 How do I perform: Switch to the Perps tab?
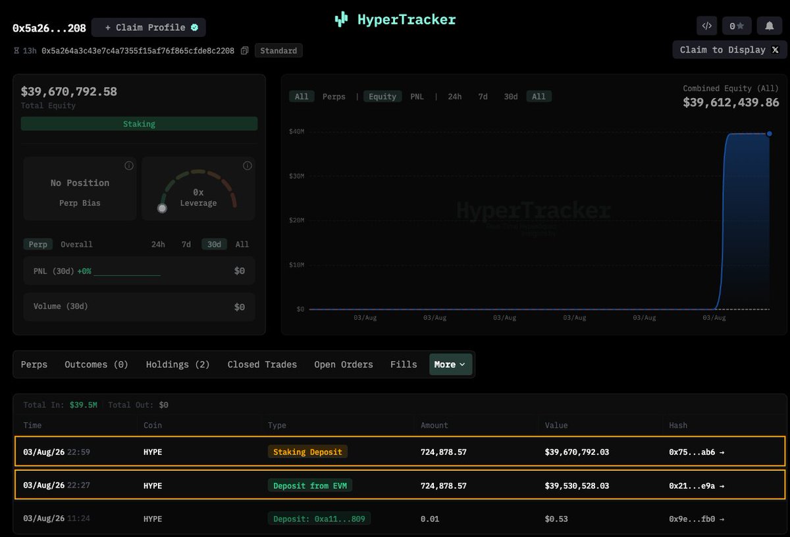coord(34,365)
